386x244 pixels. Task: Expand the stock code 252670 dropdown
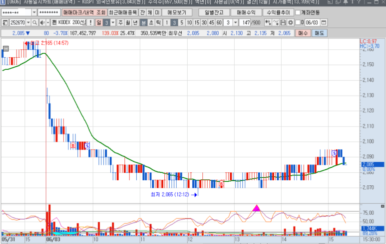click(x=28, y=22)
